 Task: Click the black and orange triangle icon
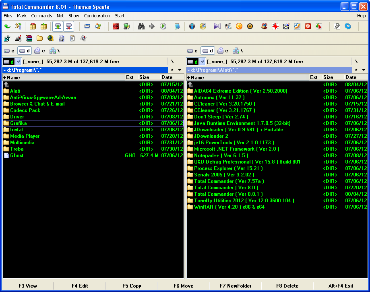click(x=250, y=26)
